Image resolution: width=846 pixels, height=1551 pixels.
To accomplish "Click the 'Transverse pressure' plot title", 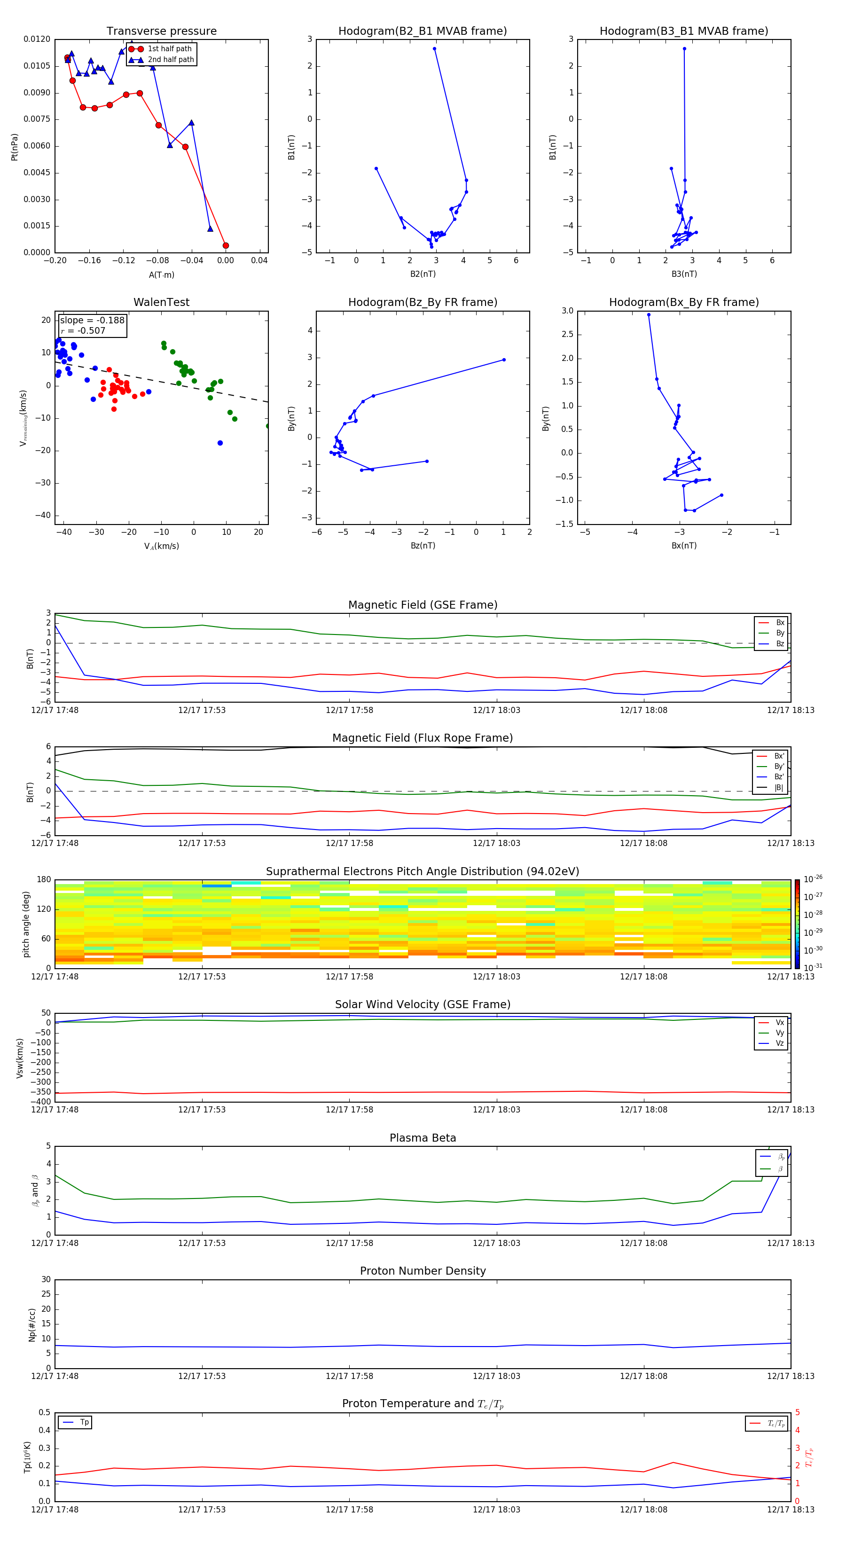I will pos(161,31).
